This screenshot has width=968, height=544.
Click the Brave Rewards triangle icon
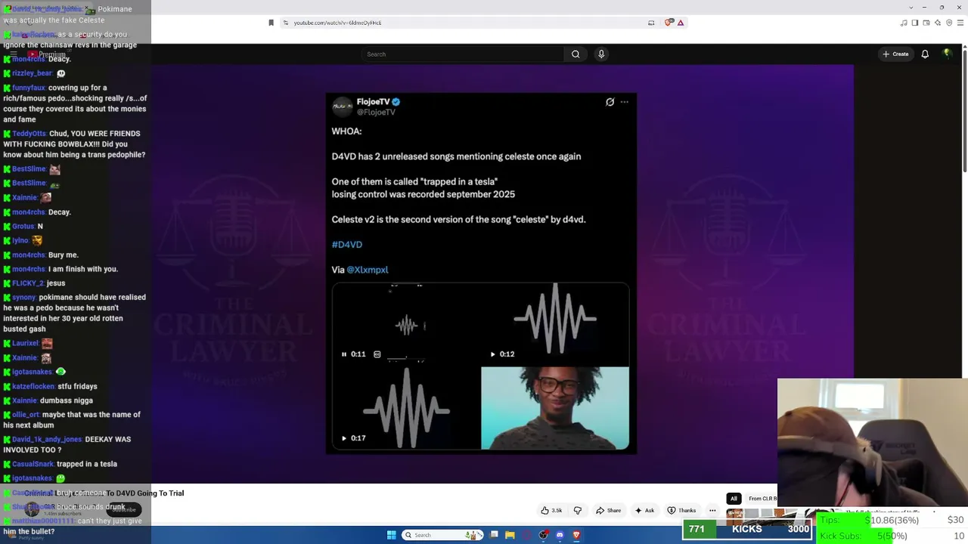[681, 23]
